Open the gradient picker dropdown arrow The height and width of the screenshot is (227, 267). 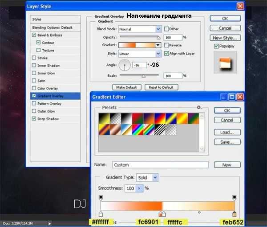pyautogui.click(x=158, y=45)
